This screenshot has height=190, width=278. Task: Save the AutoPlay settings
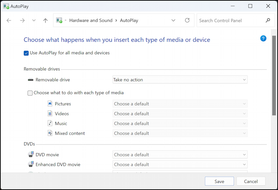(219, 181)
